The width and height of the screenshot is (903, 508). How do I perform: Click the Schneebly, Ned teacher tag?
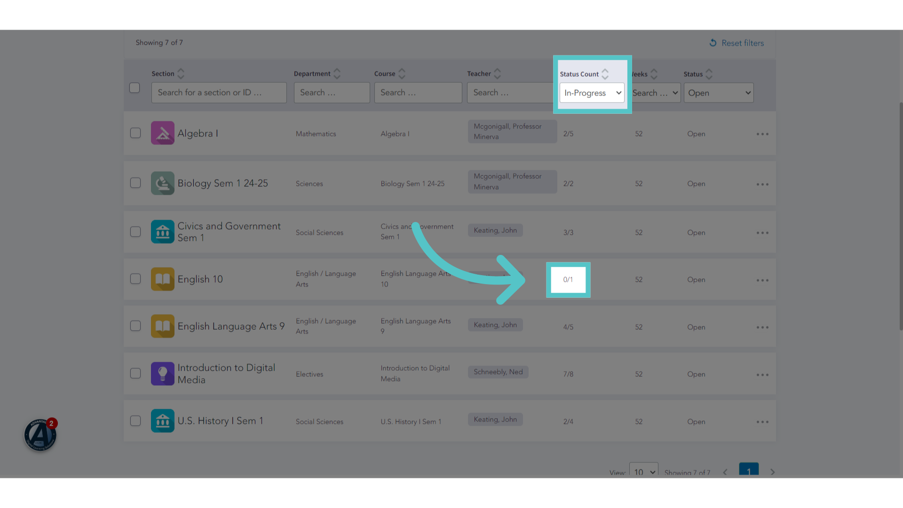coord(498,372)
